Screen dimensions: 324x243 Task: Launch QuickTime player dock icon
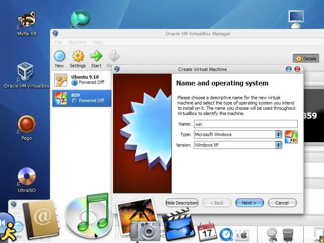[226, 234]
